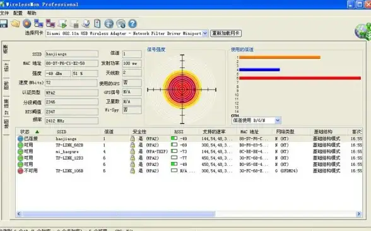Click the green arrow start icon in toolbar
This screenshot has height=231, width=371.
point(62,24)
